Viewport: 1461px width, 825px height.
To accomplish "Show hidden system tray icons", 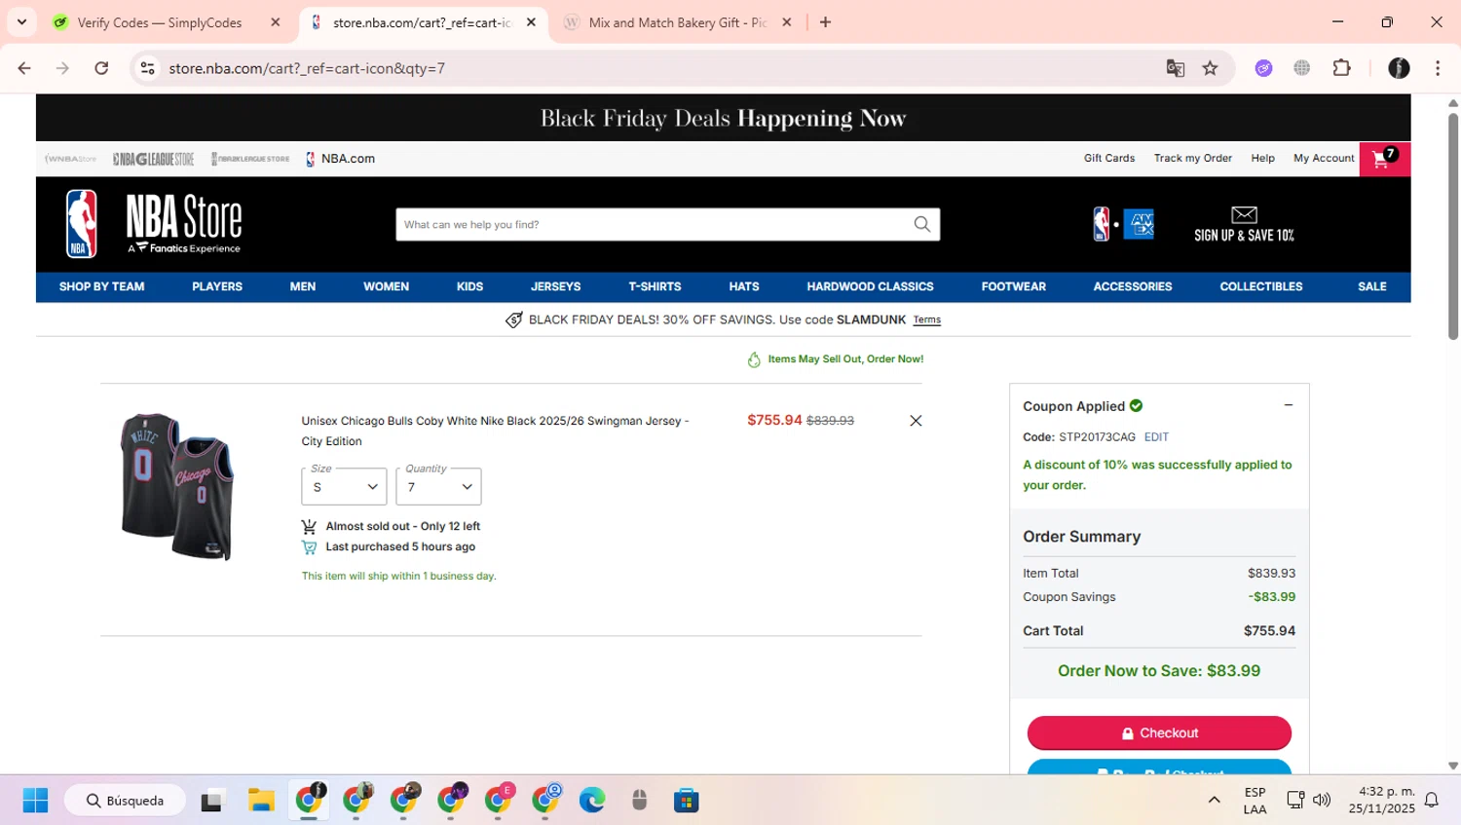I will tap(1214, 801).
